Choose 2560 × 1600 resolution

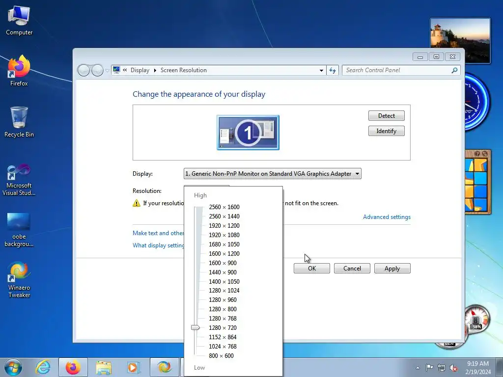(224, 207)
